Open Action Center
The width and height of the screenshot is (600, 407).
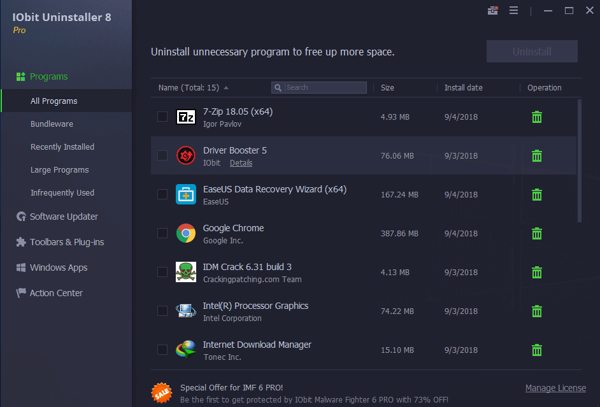[x=56, y=293]
